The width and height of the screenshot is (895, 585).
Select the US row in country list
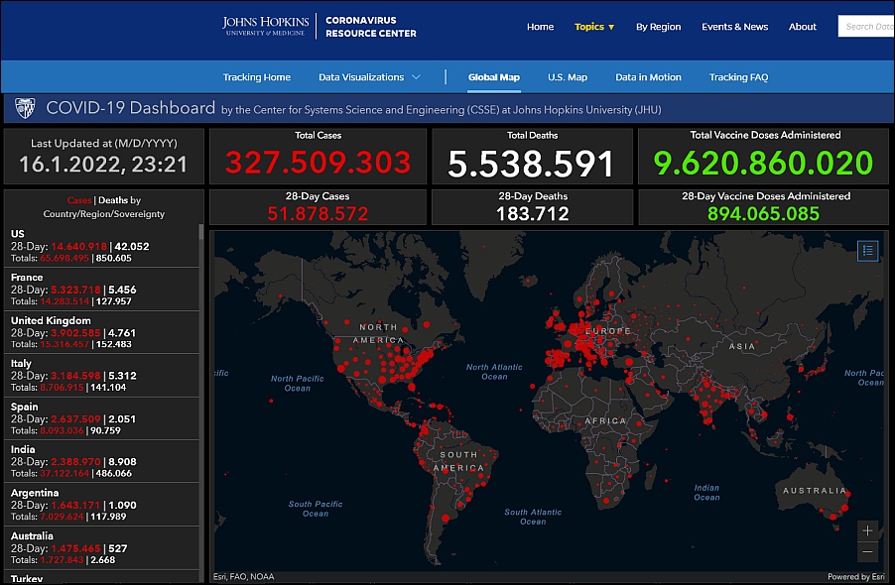pyautogui.click(x=101, y=246)
